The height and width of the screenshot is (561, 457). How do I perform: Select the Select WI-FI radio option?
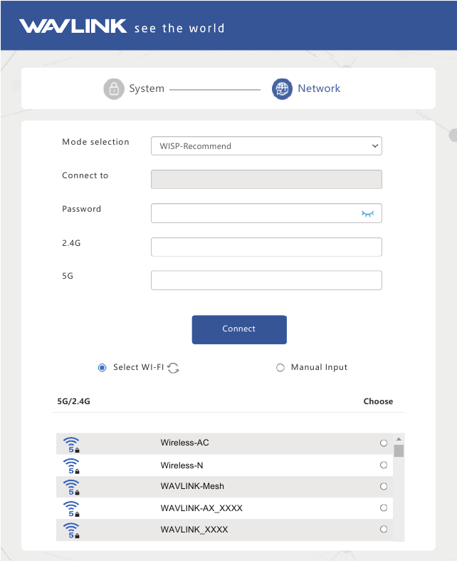coord(102,368)
